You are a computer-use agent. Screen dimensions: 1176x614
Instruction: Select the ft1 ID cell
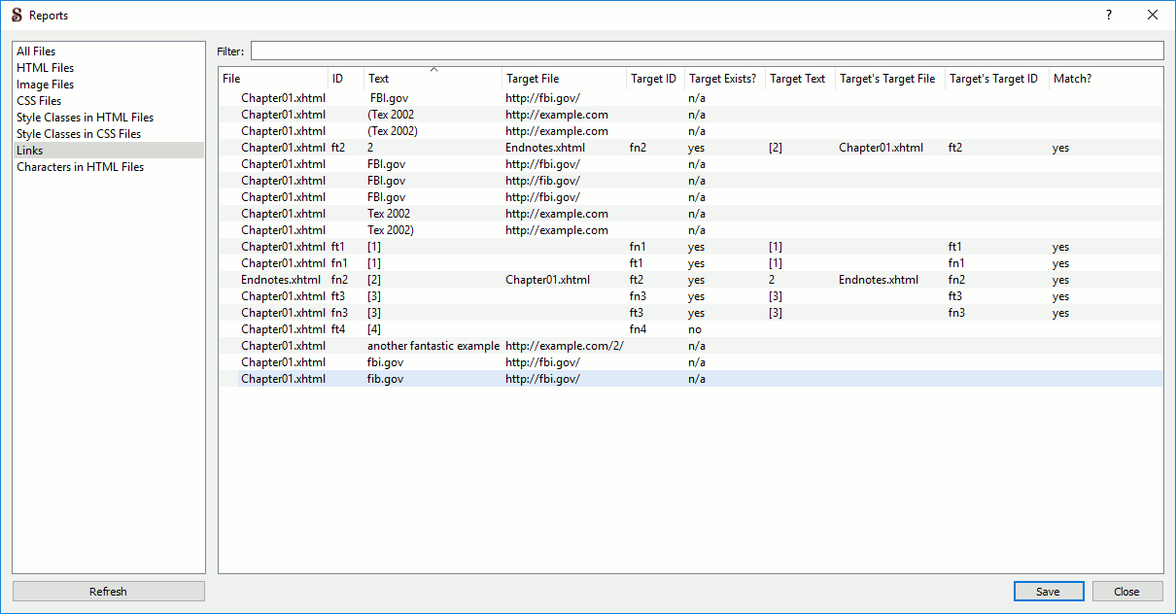338,247
